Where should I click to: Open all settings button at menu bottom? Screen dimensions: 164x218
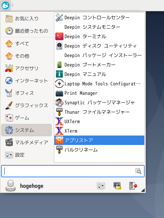[x=101, y=186]
